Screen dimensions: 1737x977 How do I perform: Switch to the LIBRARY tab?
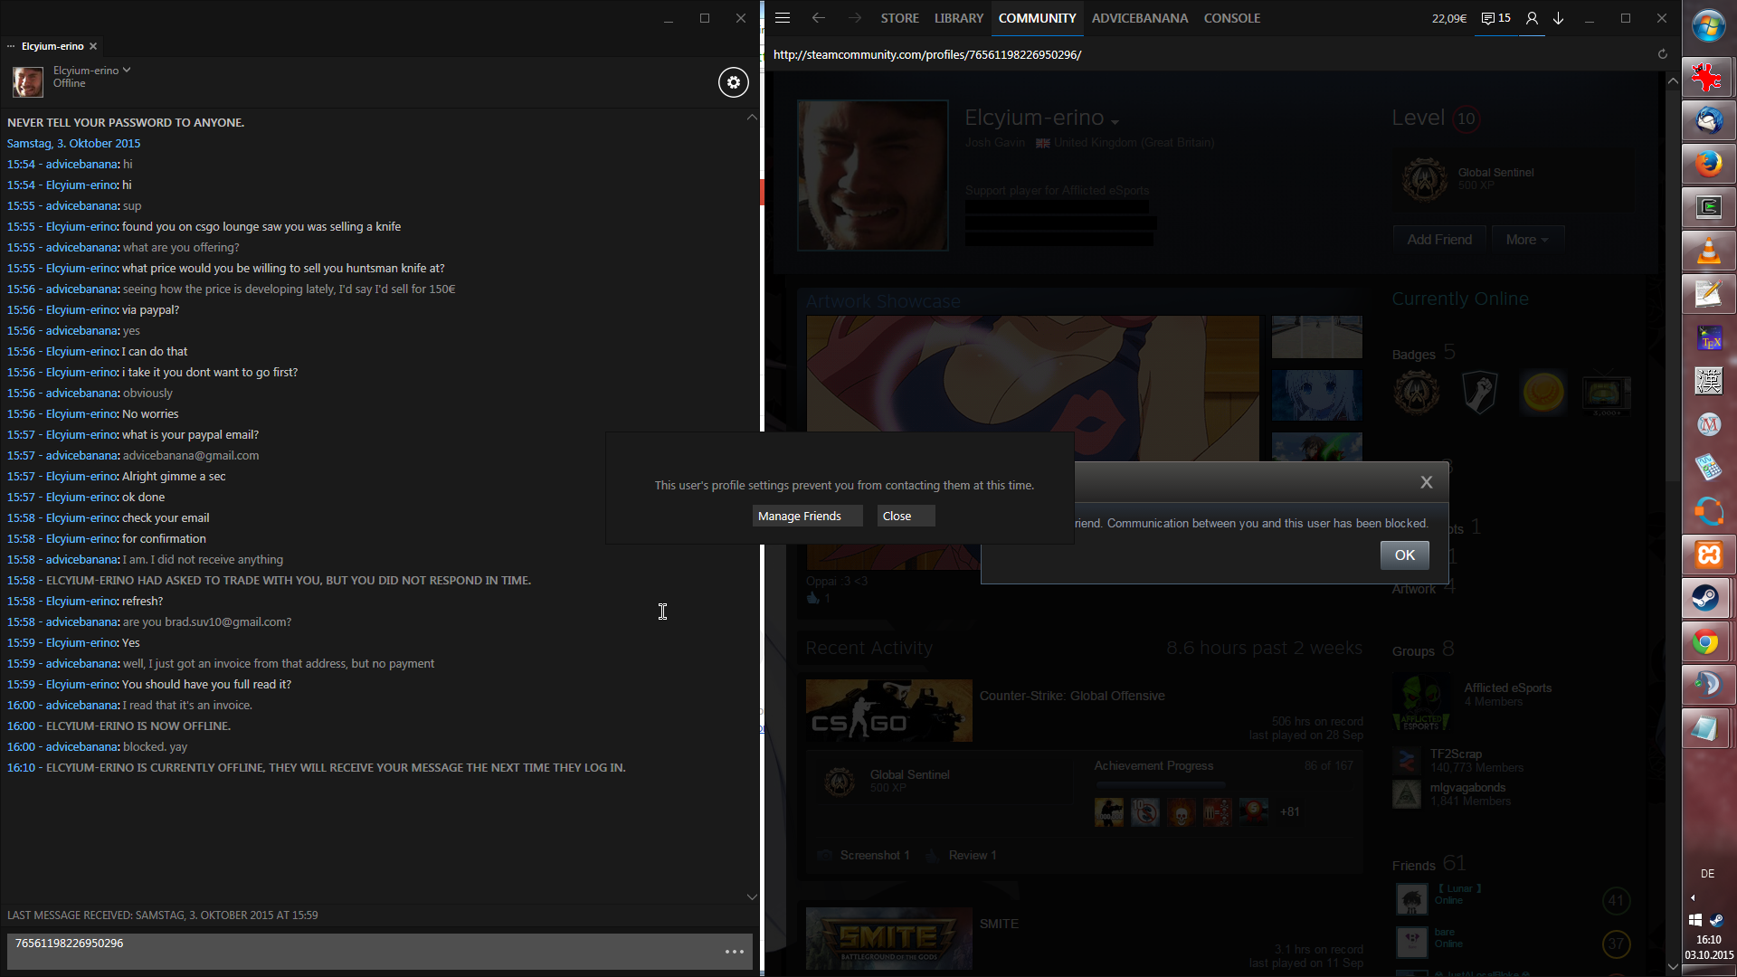(958, 18)
